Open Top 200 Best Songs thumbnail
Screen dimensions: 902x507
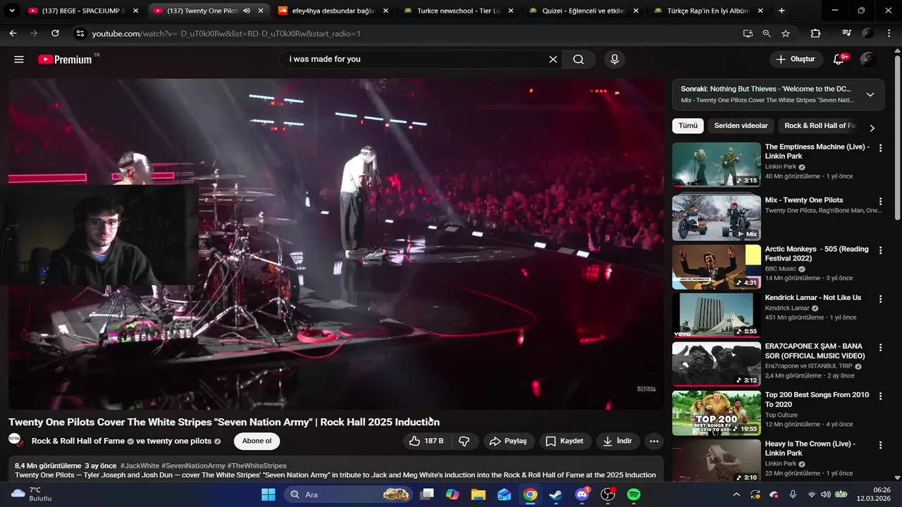click(716, 413)
